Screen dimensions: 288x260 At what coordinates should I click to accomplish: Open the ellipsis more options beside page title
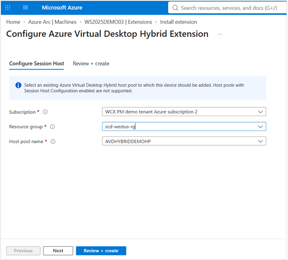click(x=220, y=34)
